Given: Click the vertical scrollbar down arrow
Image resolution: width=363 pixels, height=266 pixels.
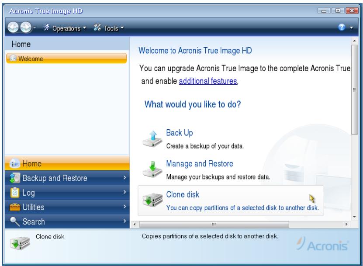Looking at the screenshot, I should [354, 217].
